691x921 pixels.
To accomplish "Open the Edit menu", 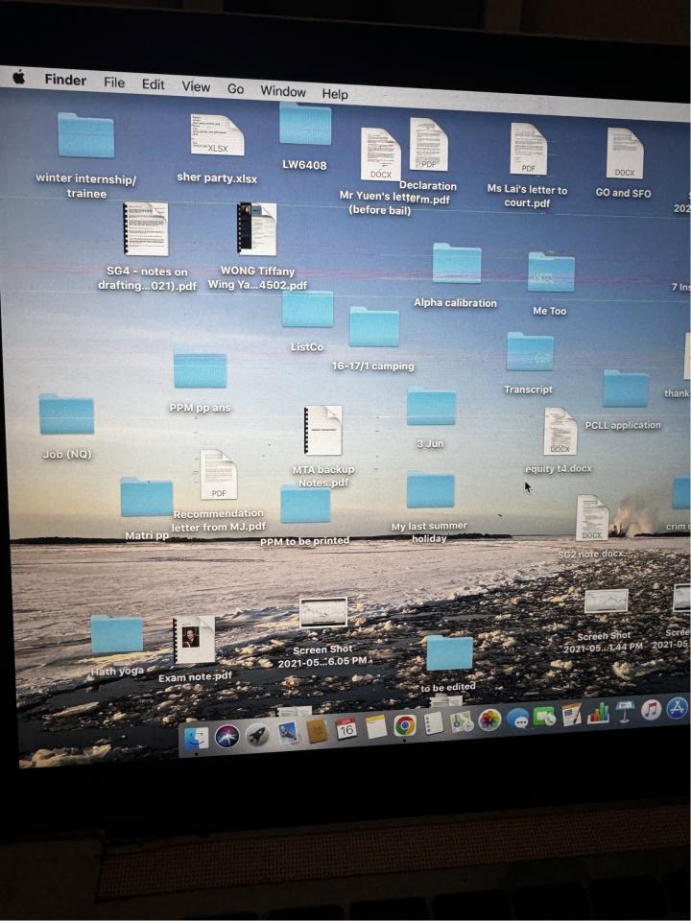I will click(153, 84).
